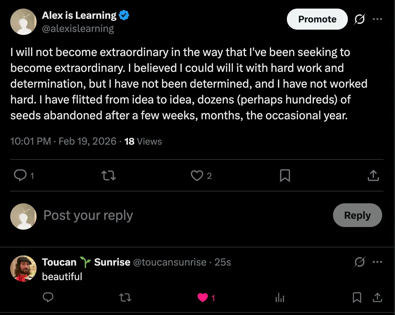Screen dimensions: 395x315
Task: Type in the 'Post your reply' field
Action: click(x=165, y=215)
